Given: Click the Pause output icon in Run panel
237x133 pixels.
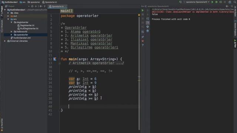Looking at the screenshot, I should tap(143, 18).
